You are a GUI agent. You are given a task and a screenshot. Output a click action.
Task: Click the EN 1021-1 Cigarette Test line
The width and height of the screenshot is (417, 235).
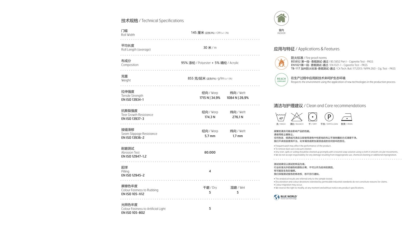[x=329, y=65]
